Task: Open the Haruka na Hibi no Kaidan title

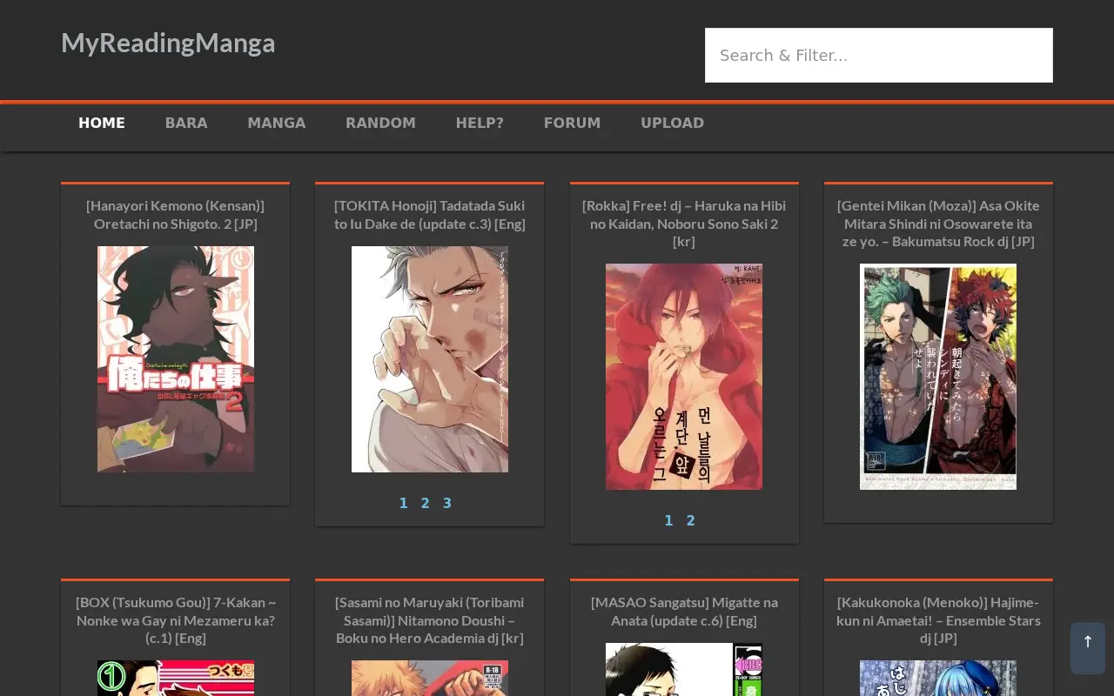Action: [x=684, y=224]
